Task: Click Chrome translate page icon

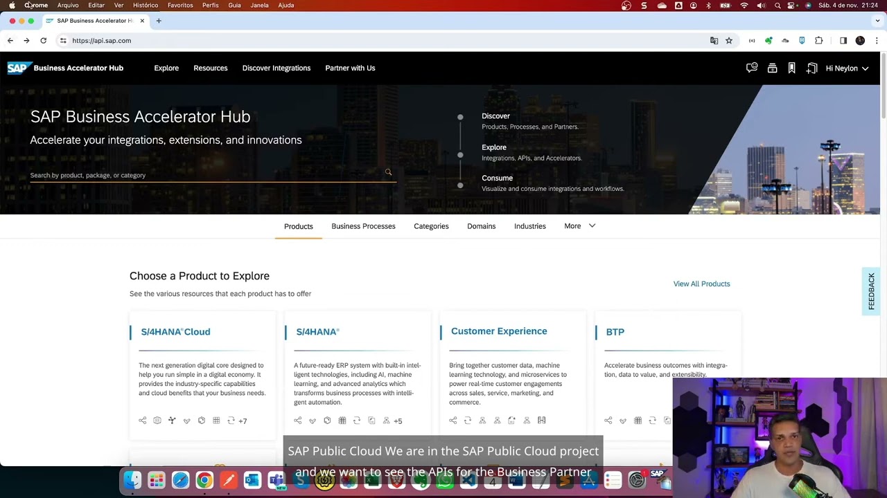Action: [714, 41]
